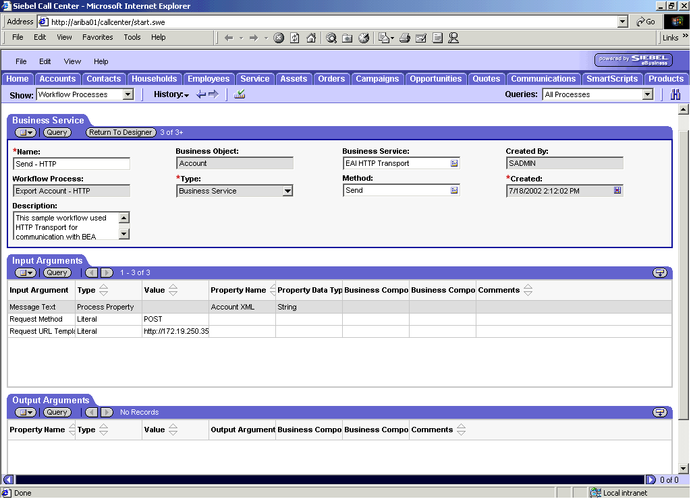Open the Service screen tab
Screen dimensions: 691x499
point(254,79)
